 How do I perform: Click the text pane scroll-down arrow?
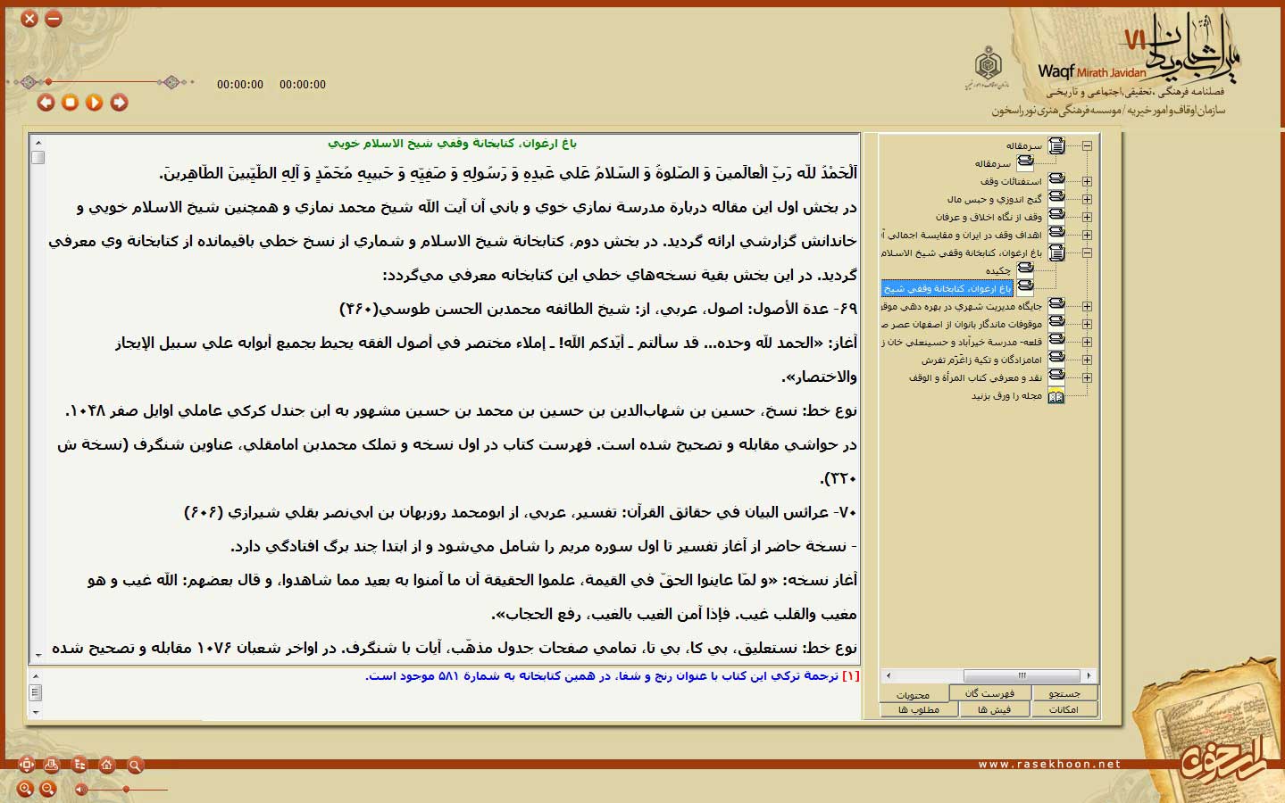[x=38, y=655]
